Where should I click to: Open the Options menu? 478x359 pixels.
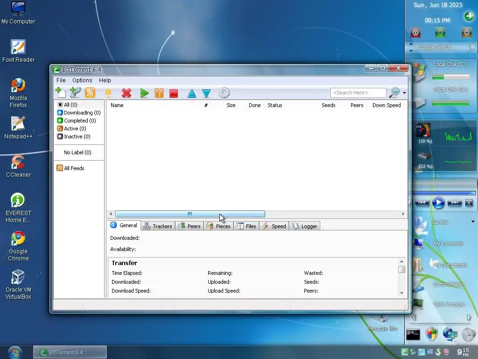pos(82,80)
